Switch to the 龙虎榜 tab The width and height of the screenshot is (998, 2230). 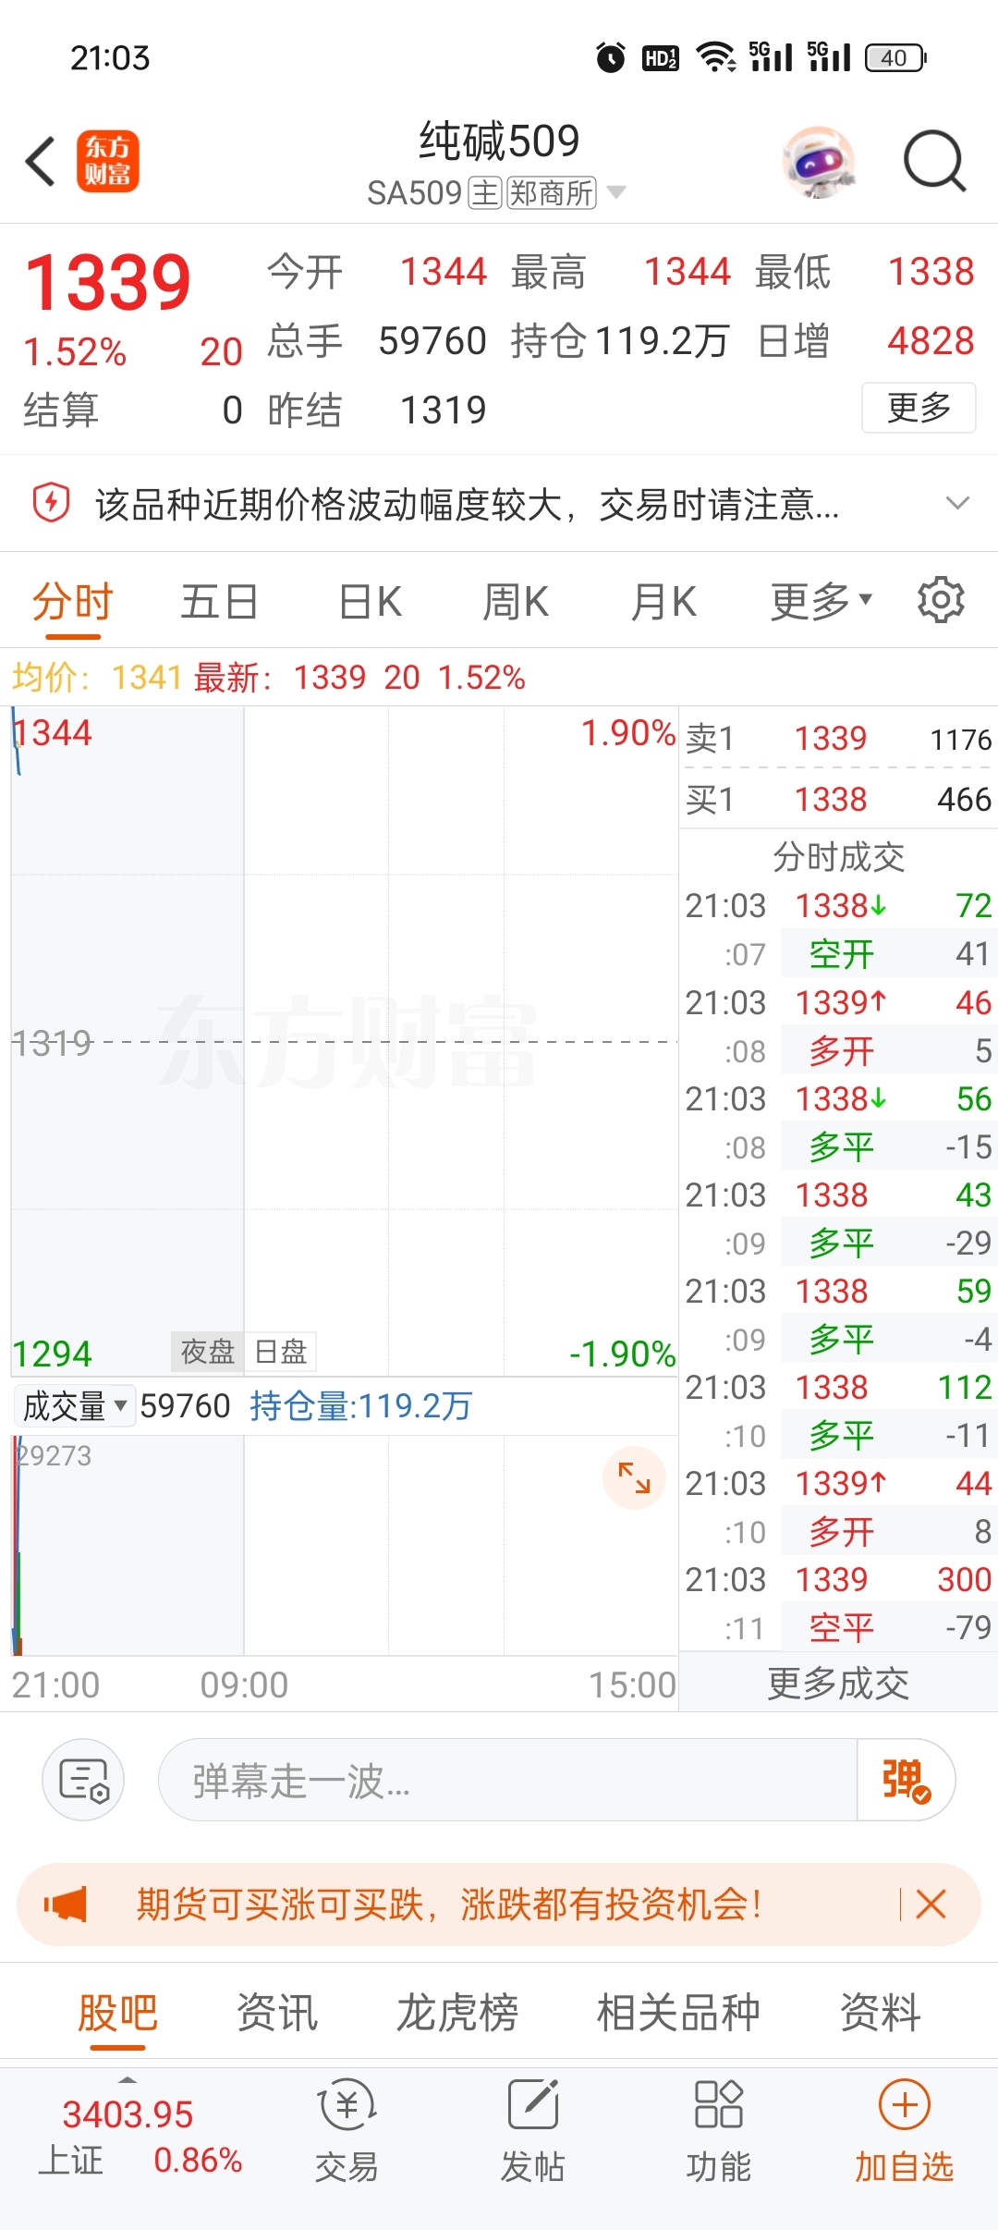pos(457,2013)
